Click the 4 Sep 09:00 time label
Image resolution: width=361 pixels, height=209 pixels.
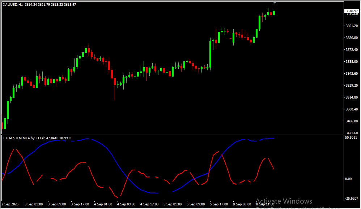coord(127,204)
